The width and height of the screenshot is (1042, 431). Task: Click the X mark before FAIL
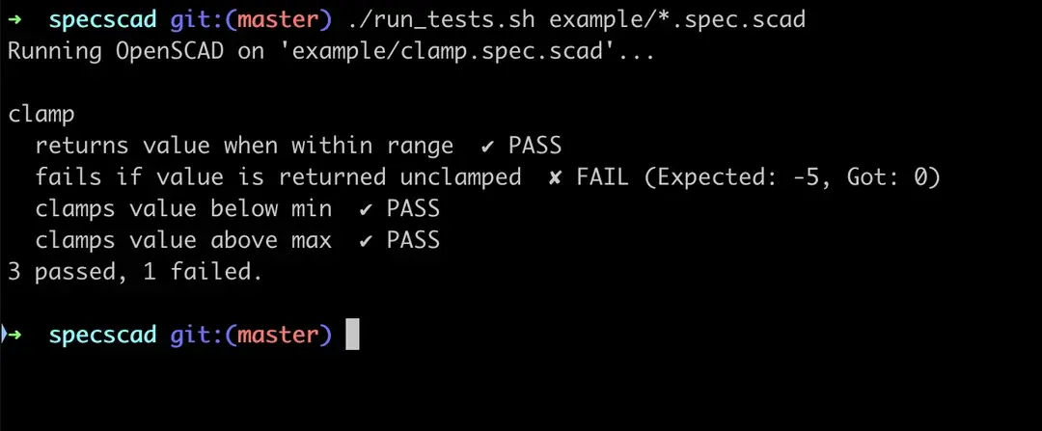pos(555,177)
